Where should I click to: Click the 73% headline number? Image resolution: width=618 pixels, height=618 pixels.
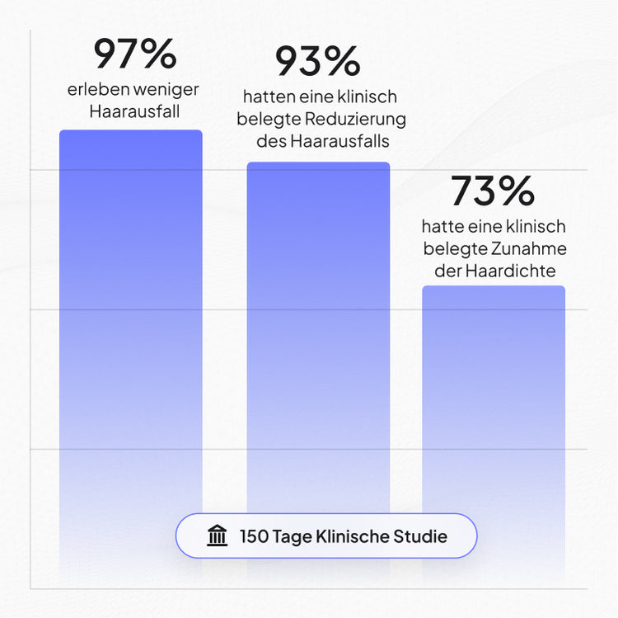[493, 191]
